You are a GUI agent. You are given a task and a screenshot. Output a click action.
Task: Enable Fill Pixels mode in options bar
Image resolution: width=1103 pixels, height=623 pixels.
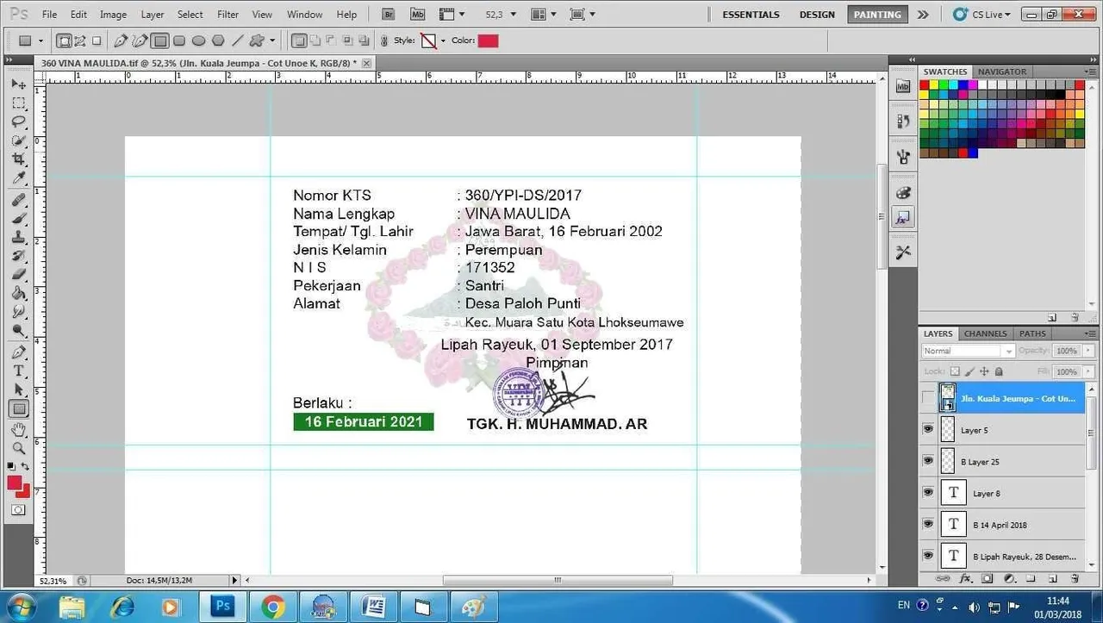point(97,40)
